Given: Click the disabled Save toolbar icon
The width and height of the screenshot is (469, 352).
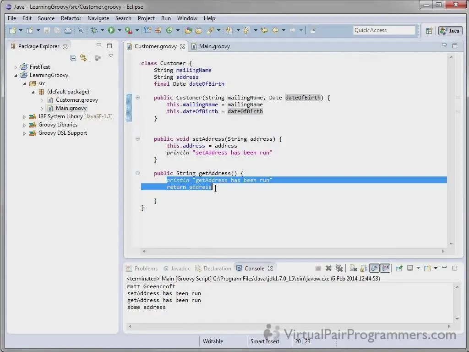Looking at the screenshot, I should click(47, 30).
